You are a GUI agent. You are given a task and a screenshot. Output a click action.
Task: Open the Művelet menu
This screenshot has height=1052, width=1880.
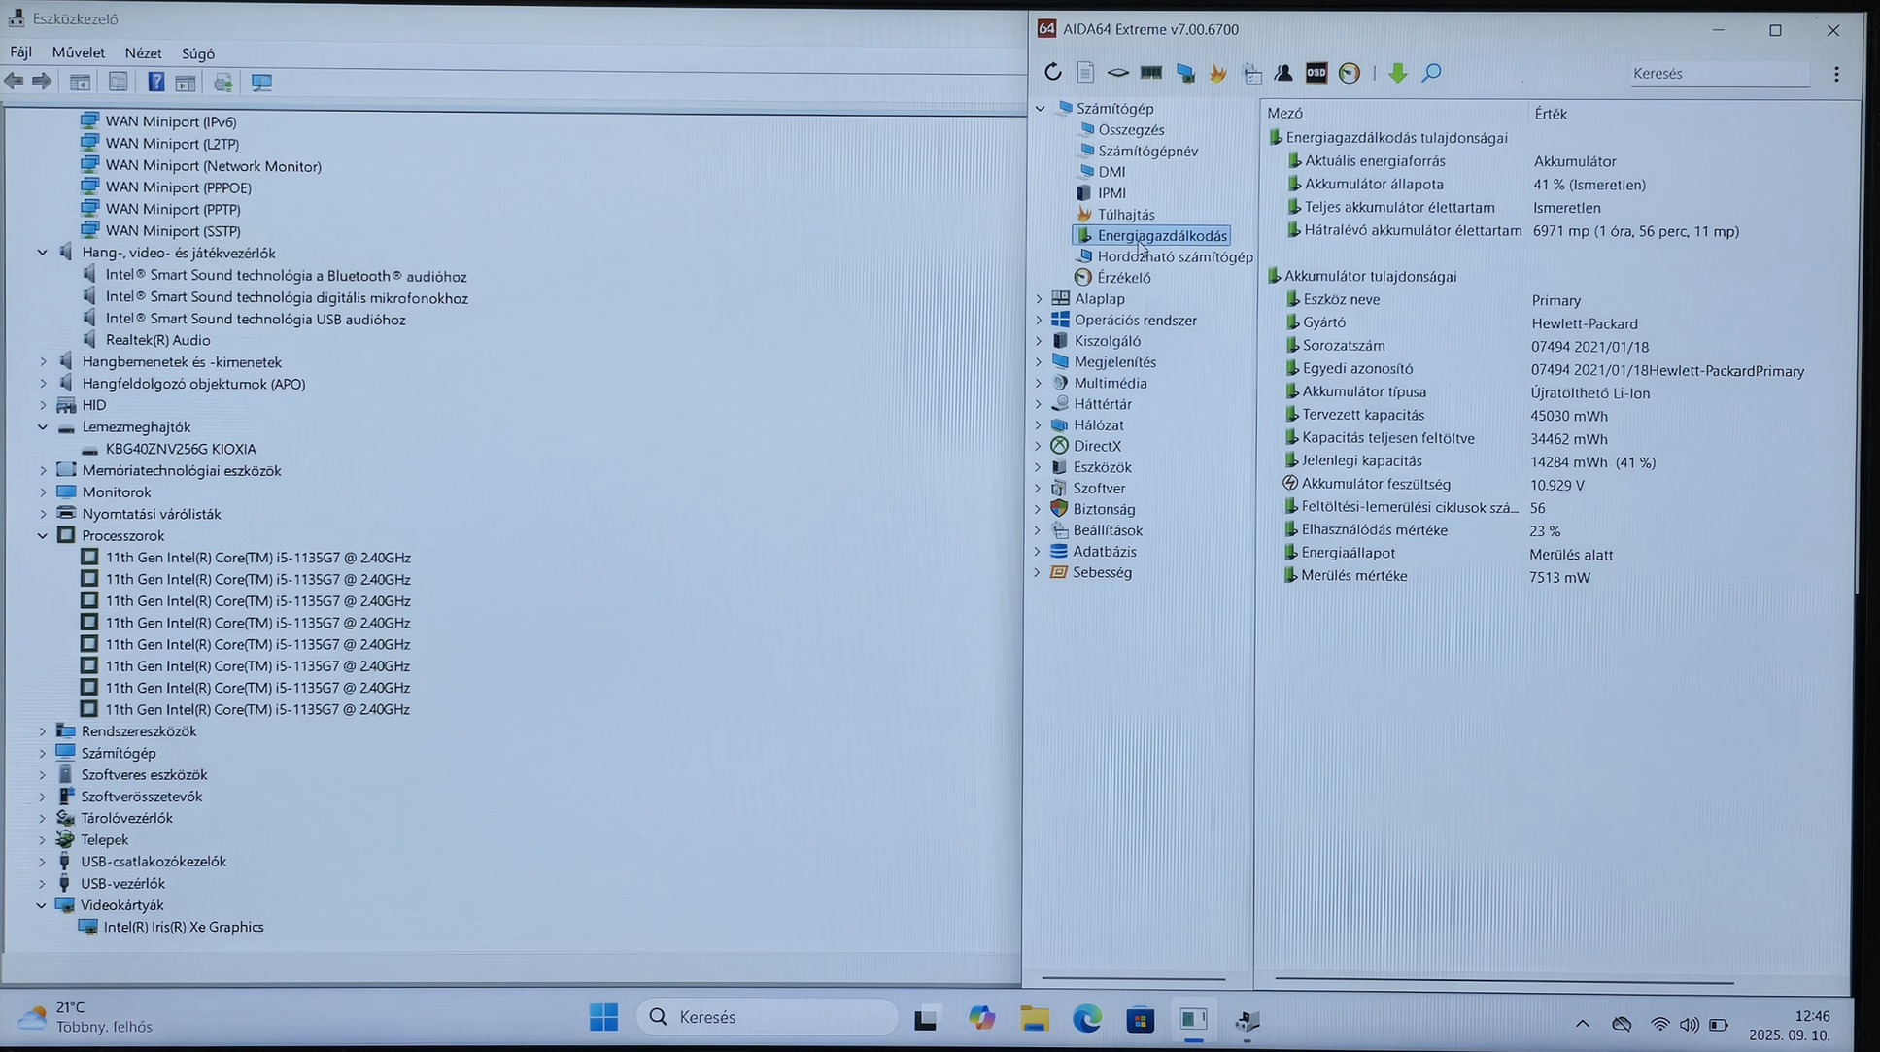(x=78, y=53)
